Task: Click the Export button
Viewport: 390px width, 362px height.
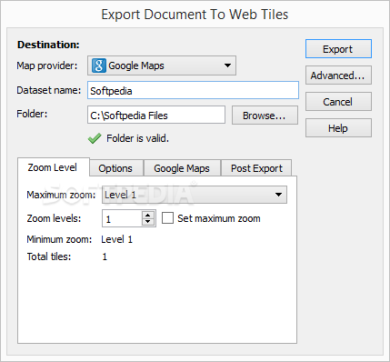Action: point(338,49)
